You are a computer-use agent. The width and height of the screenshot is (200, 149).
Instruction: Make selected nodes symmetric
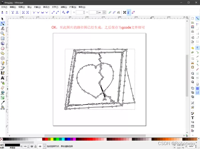click(42, 12)
